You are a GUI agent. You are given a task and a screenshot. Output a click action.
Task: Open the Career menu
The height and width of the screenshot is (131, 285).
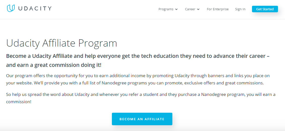coord(190,9)
